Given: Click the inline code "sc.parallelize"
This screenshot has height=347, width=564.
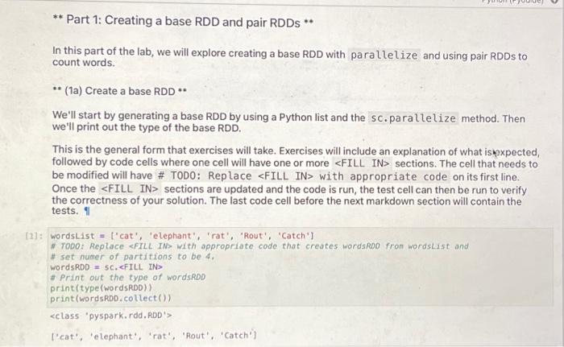Looking at the screenshot, I should [x=413, y=118].
